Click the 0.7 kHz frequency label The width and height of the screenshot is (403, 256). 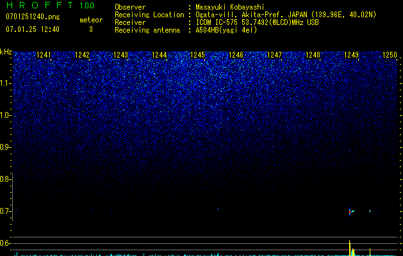tap(4, 211)
